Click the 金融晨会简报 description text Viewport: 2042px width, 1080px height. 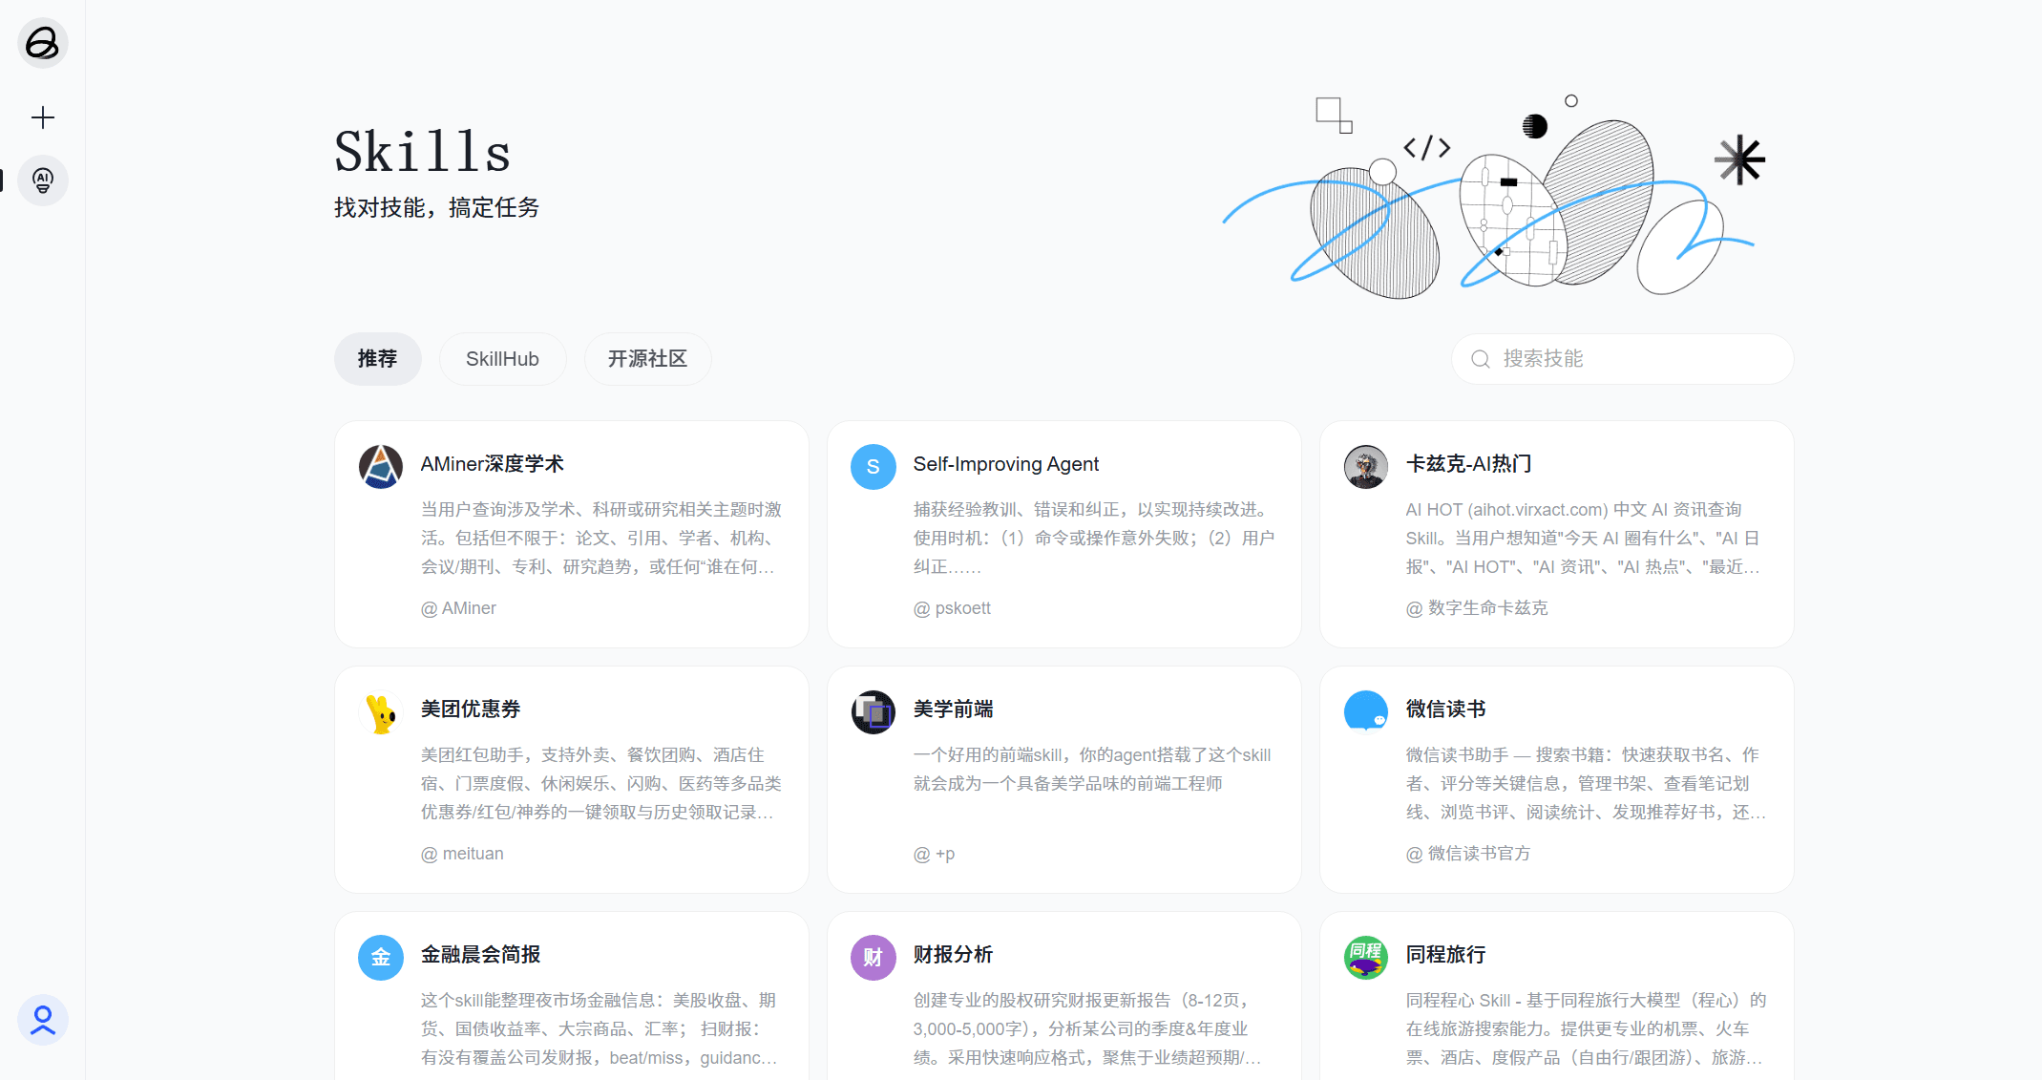click(600, 1029)
